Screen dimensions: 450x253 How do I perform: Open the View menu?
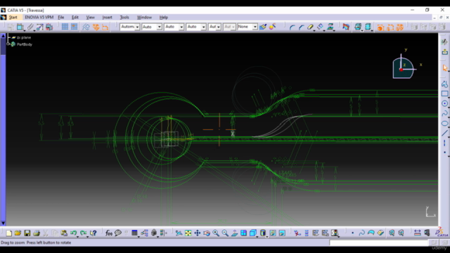[91, 17]
